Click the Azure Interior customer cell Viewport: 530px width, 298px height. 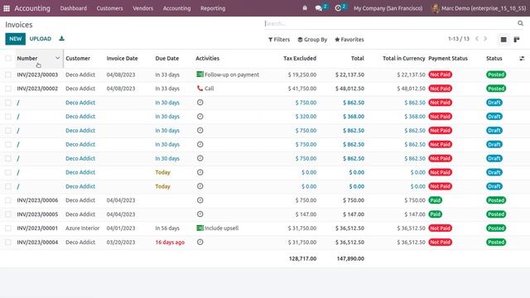coord(83,228)
